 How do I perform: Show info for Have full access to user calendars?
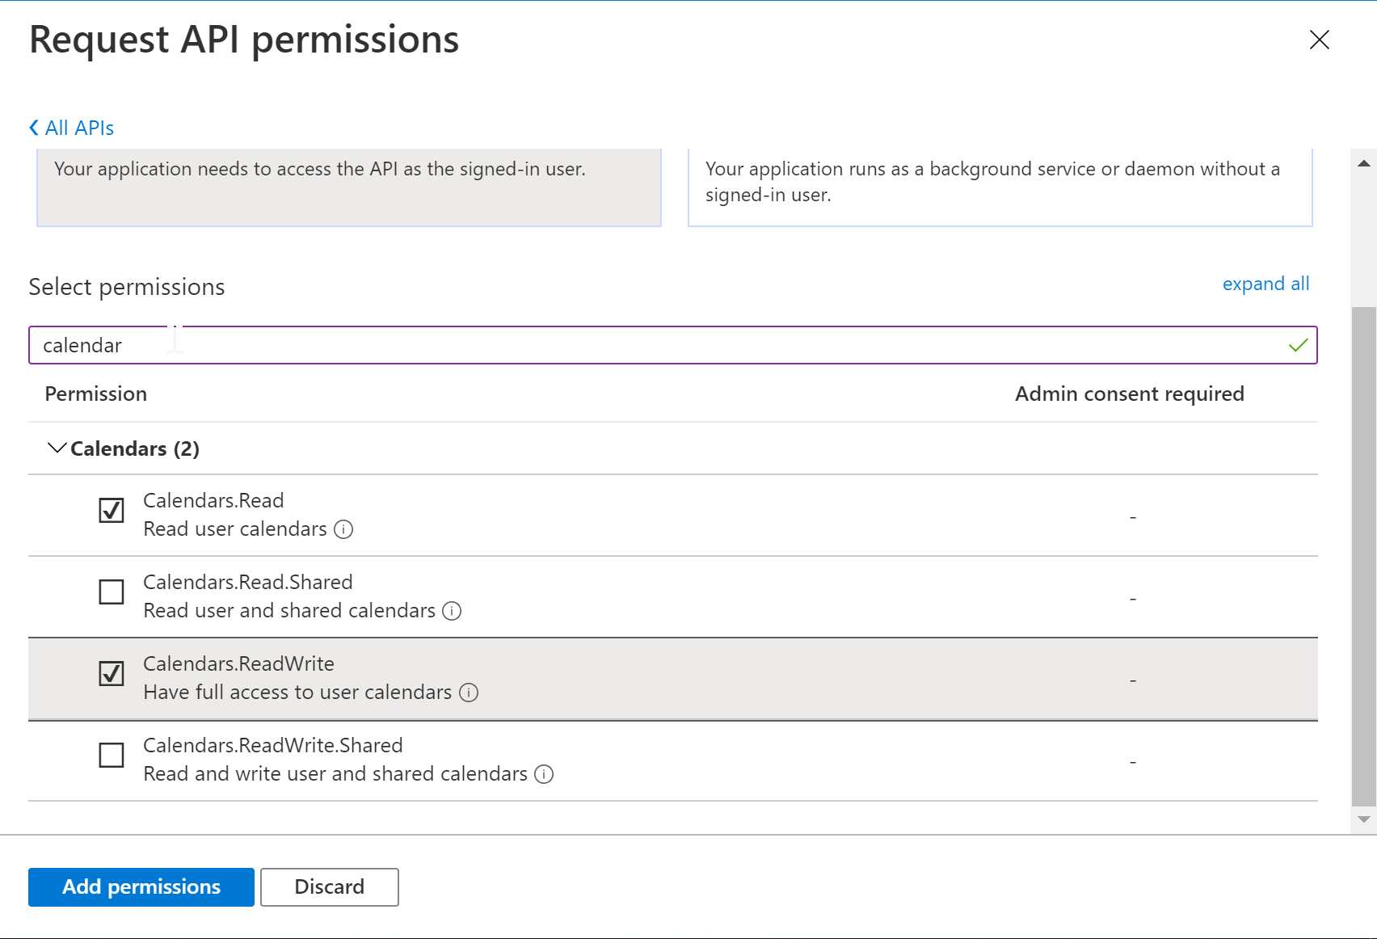tap(469, 693)
